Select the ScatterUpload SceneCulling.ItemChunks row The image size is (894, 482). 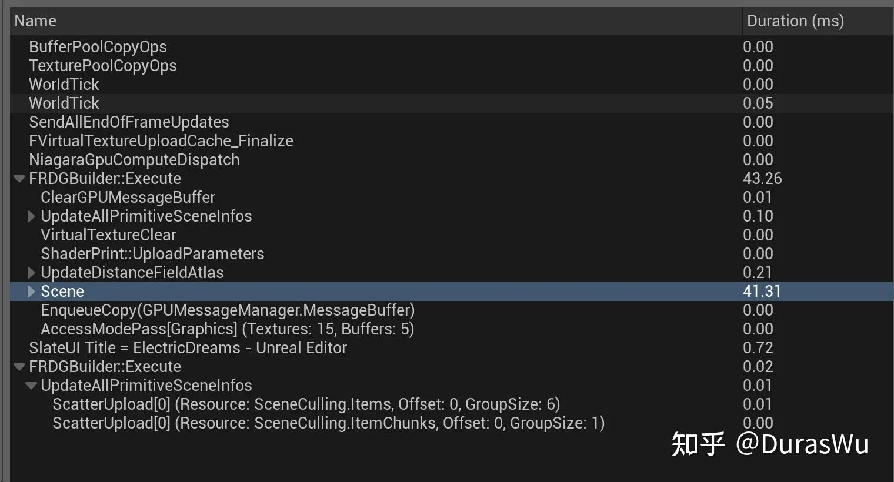(328, 423)
